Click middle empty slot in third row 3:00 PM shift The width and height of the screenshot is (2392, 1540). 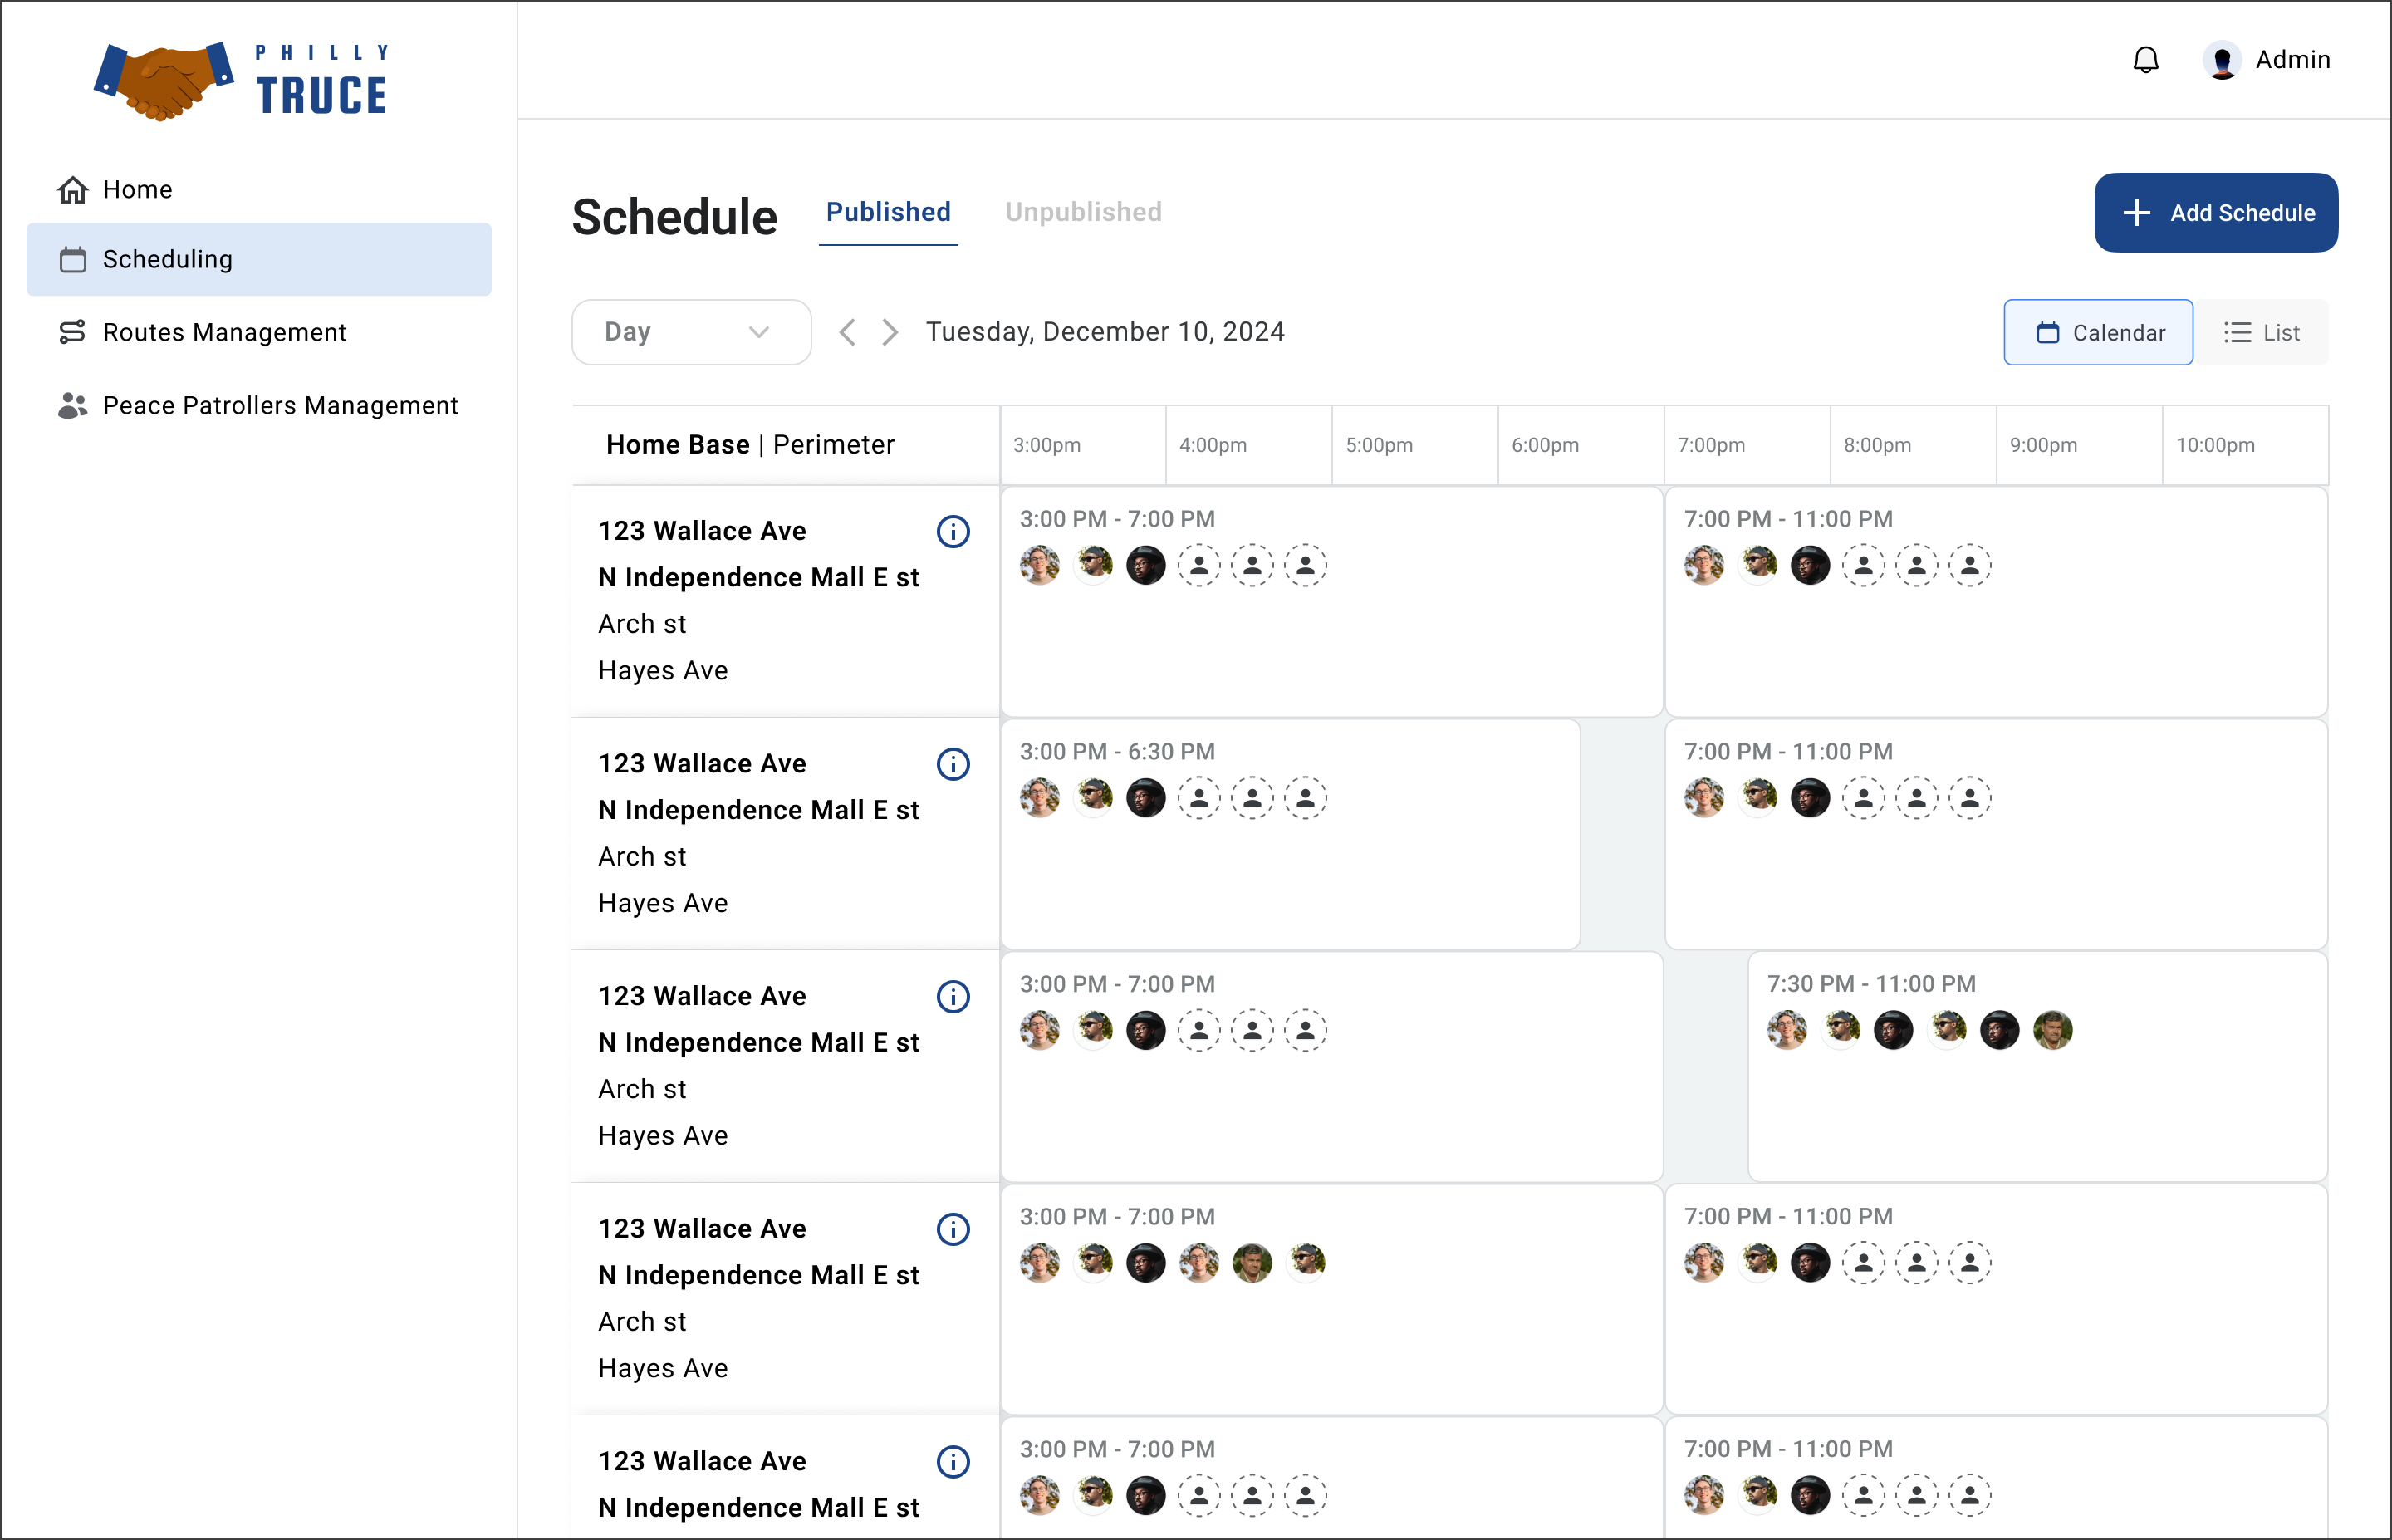pyautogui.click(x=1252, y=1030)
